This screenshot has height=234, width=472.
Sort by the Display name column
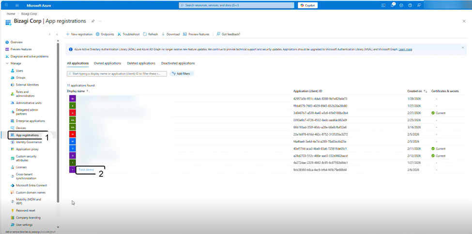click(x=78, y=91)
